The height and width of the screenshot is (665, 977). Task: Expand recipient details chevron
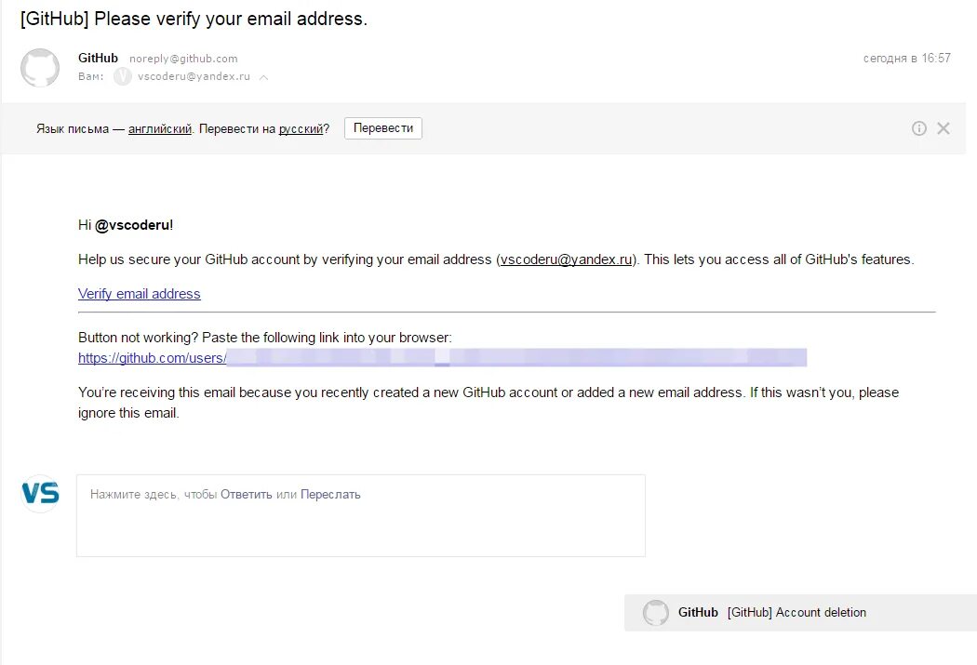point(263,77)
